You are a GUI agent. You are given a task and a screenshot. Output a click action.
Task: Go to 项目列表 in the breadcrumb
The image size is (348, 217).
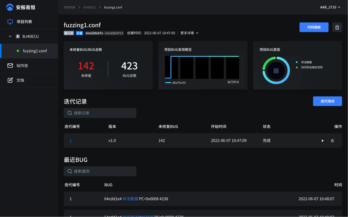tap(69, 7)
